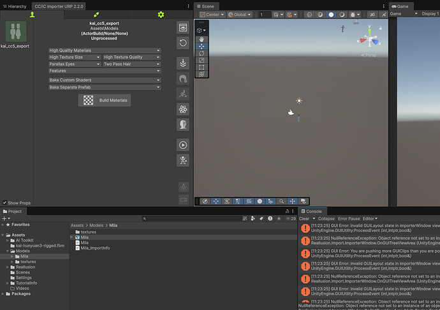Click the Console Clear button

pos(304,218)
